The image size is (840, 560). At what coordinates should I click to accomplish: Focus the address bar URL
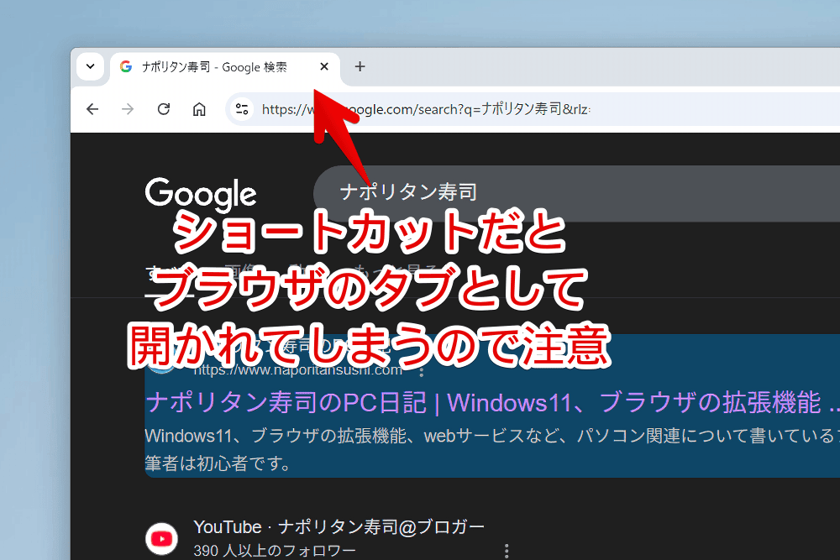426,109
